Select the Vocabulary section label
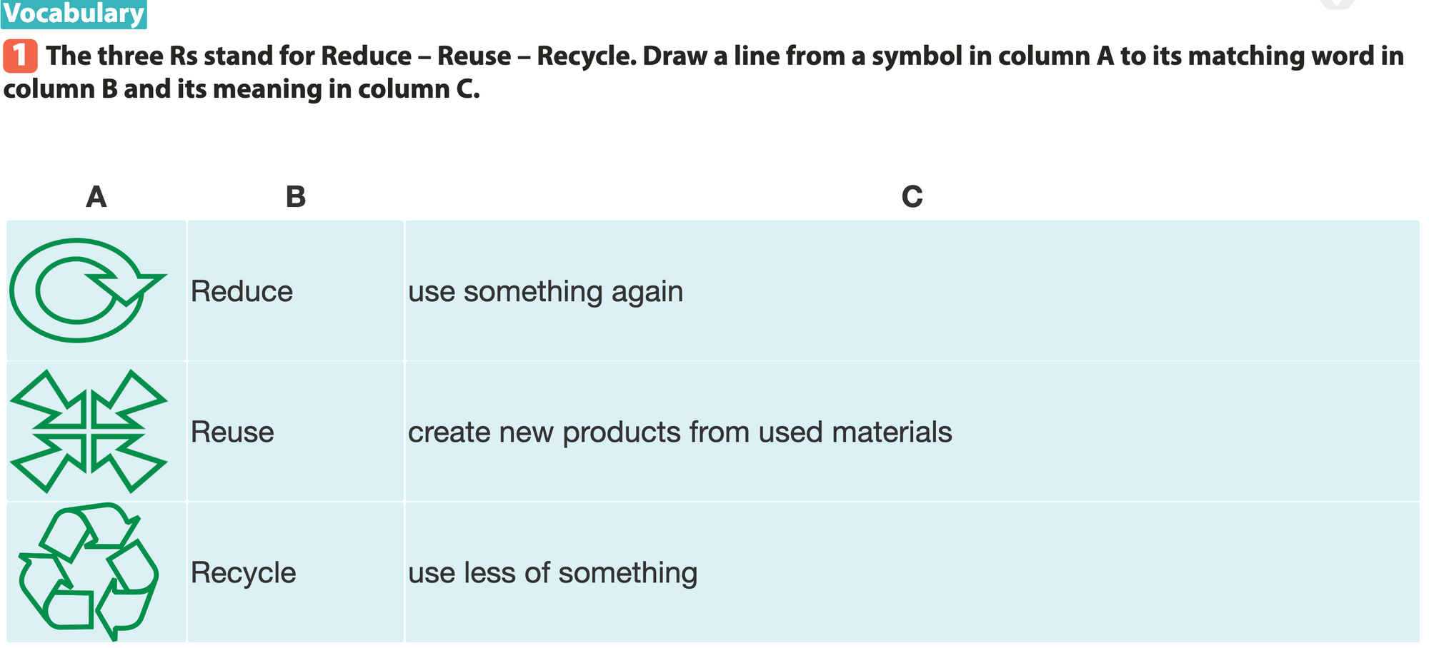The image size is (1429, 648). point(74,14)
